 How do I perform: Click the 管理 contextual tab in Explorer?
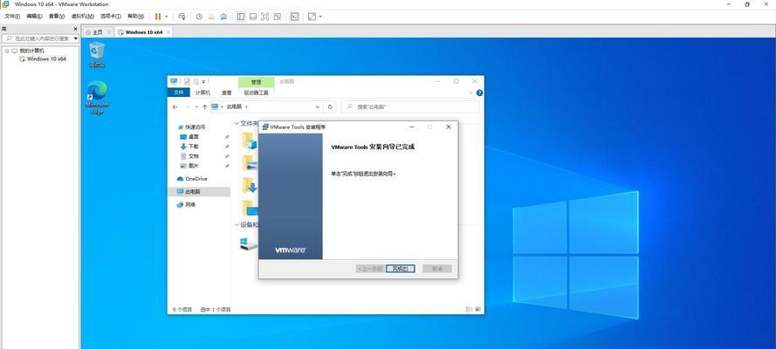[x=256, y=82]
